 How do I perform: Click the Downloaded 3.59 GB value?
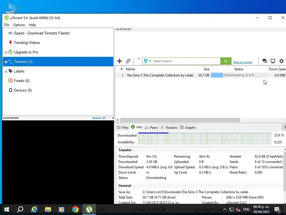pos(152,162)
